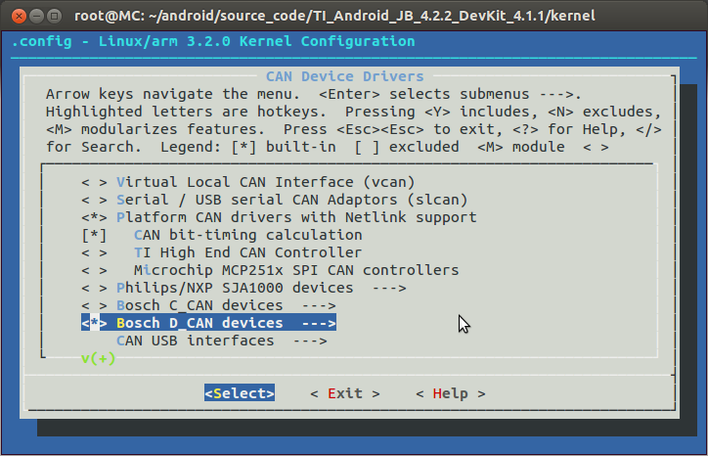
Task: Toggle Virtual Local CAN Interface (vcan) option
Action: tap(94, 182)
